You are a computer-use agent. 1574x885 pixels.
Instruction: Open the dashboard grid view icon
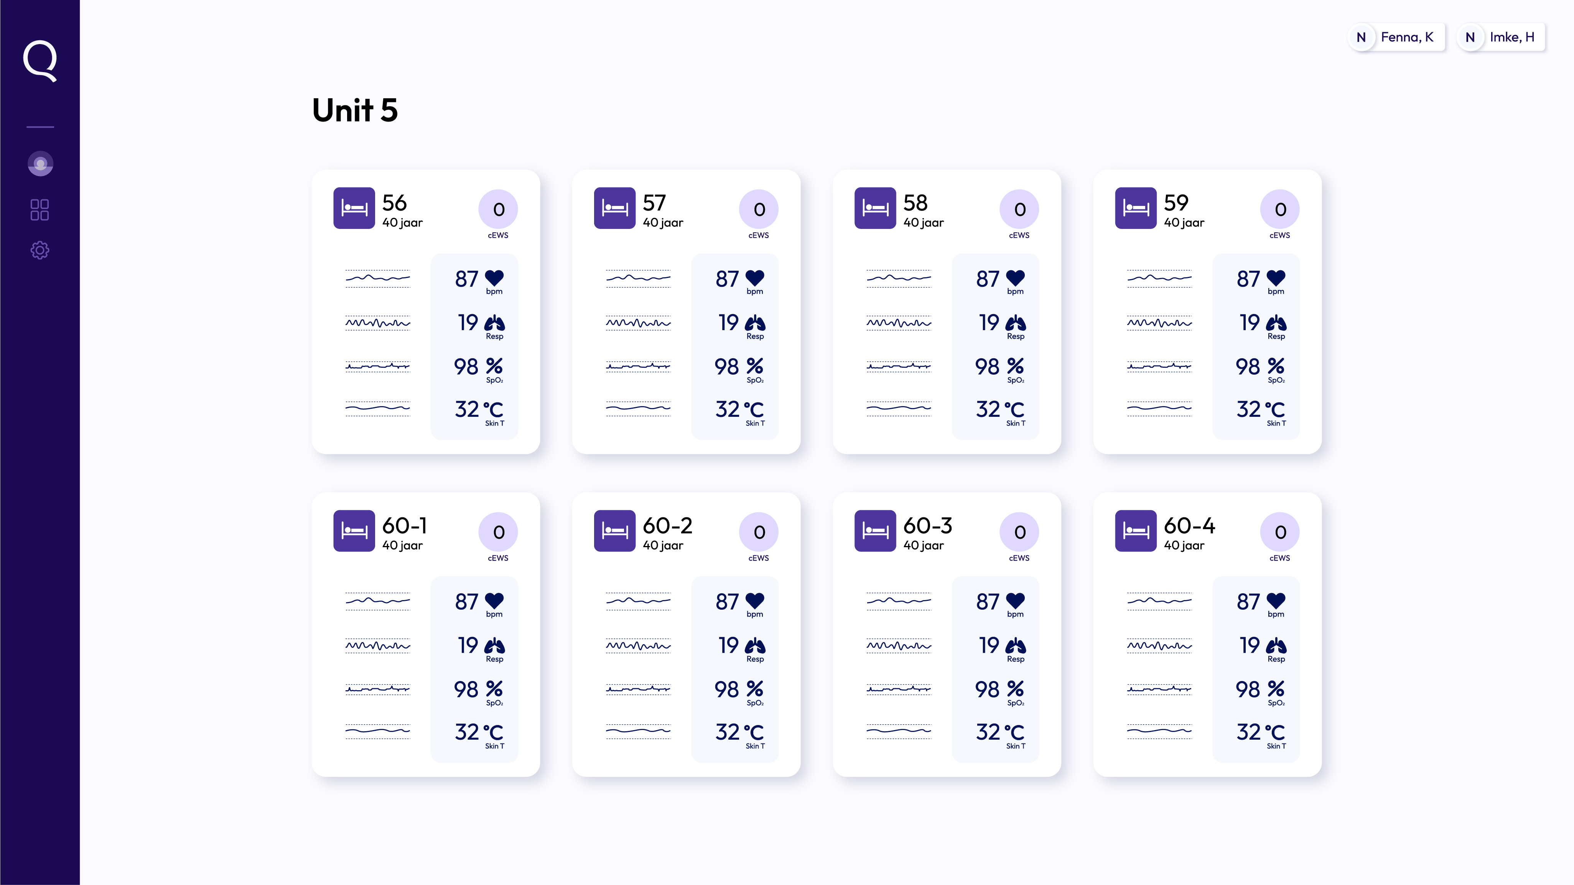click(40, 209)
